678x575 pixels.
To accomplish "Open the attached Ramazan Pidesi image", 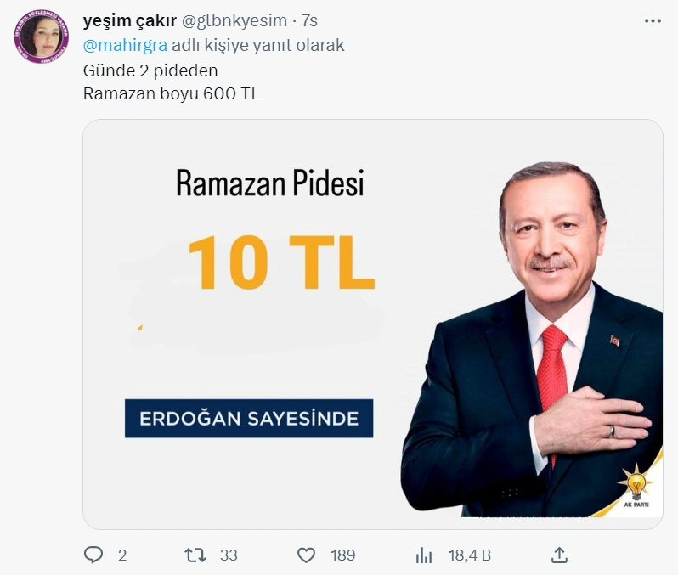I will (373, 324).
